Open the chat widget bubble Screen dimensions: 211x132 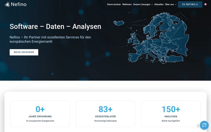point(204,125)
